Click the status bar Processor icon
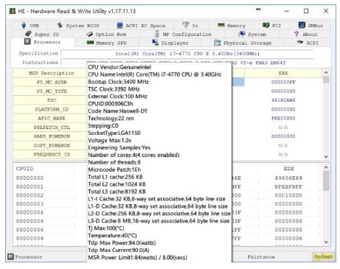The height and width of the screenshot is (269, 340). pyautogui.click(x=10, y=256)
